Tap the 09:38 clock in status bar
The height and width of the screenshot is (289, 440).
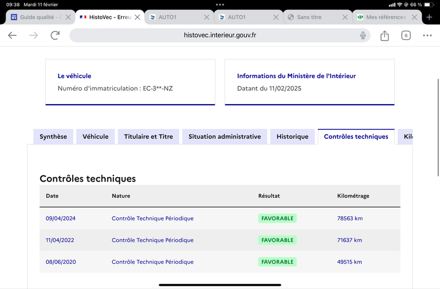click(x=13, y=4)
